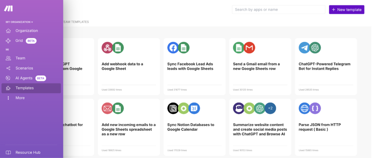Click the New template button
The image size is (372, 158).
click(x=346, y=9)
